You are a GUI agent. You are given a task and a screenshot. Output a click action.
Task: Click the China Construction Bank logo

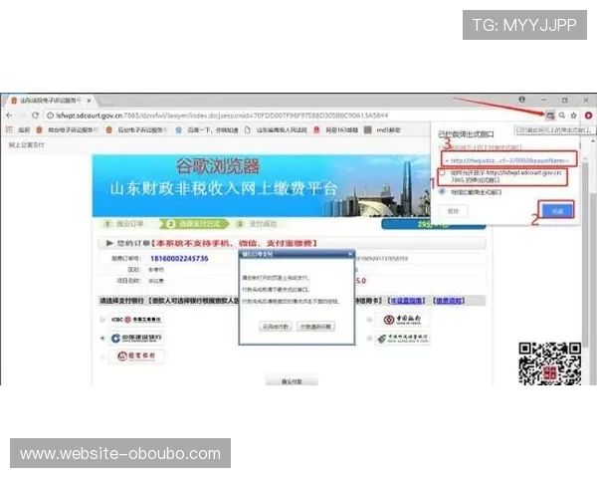coord(136,339)
